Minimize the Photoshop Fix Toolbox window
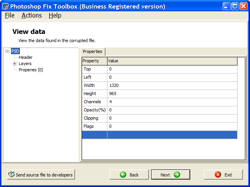This screenshot has height=187, width=250. (x=227, y=6)
